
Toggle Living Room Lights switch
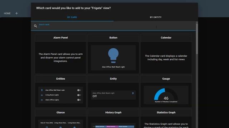79,95
